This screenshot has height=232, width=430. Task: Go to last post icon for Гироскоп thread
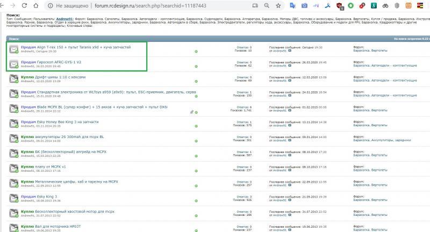(290, 67)
